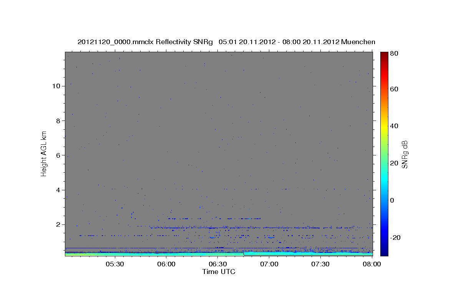Click the colorbar value 20
The width and height of the screenshot is (461, 307).
coord(394,163)
